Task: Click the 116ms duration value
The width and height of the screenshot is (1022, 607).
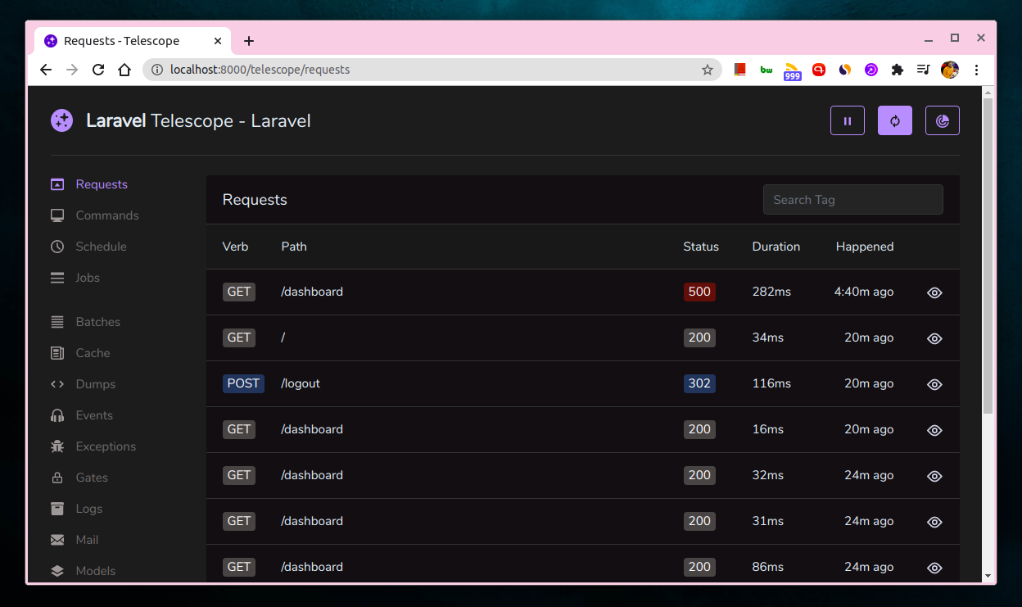Action: pyautogui.click(x=771, y=383)
